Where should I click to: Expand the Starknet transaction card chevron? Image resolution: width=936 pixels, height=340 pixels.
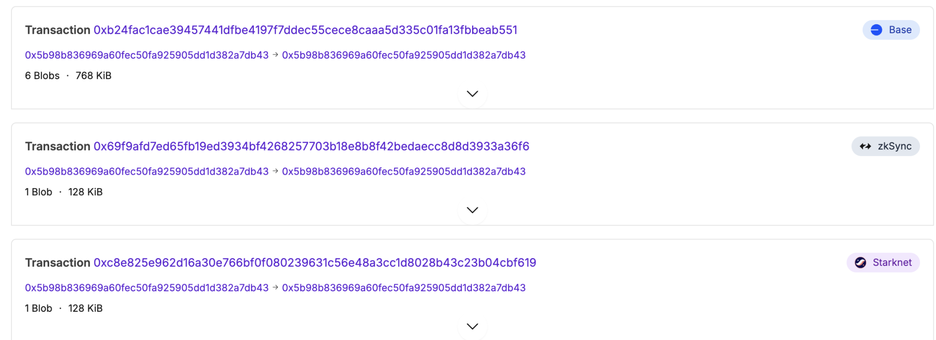472,326
